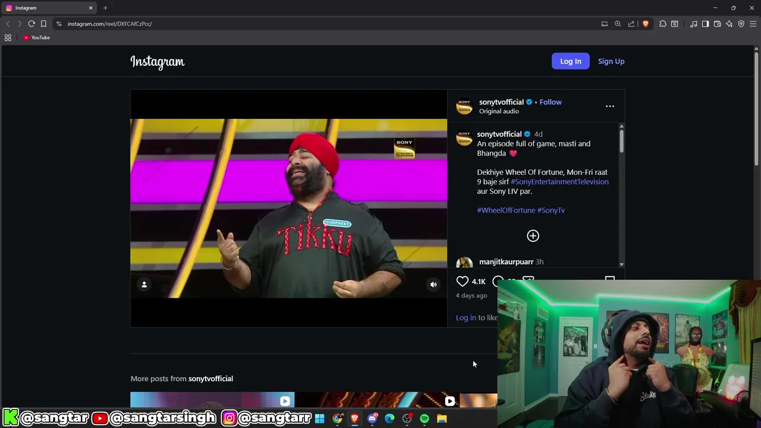761x428 pixels.
Task: Toggle the reel audio mute button
Action: (433, 285)
